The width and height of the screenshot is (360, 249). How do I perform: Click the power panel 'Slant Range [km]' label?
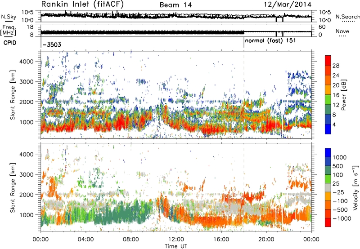pos(13,95)
